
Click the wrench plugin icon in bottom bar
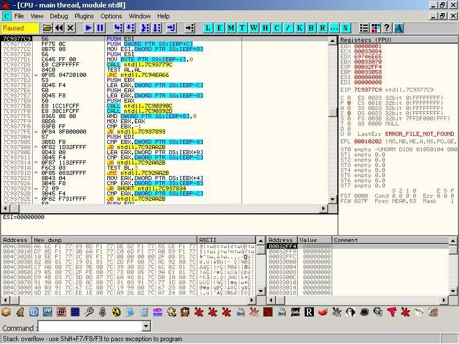tap(89, 312)
